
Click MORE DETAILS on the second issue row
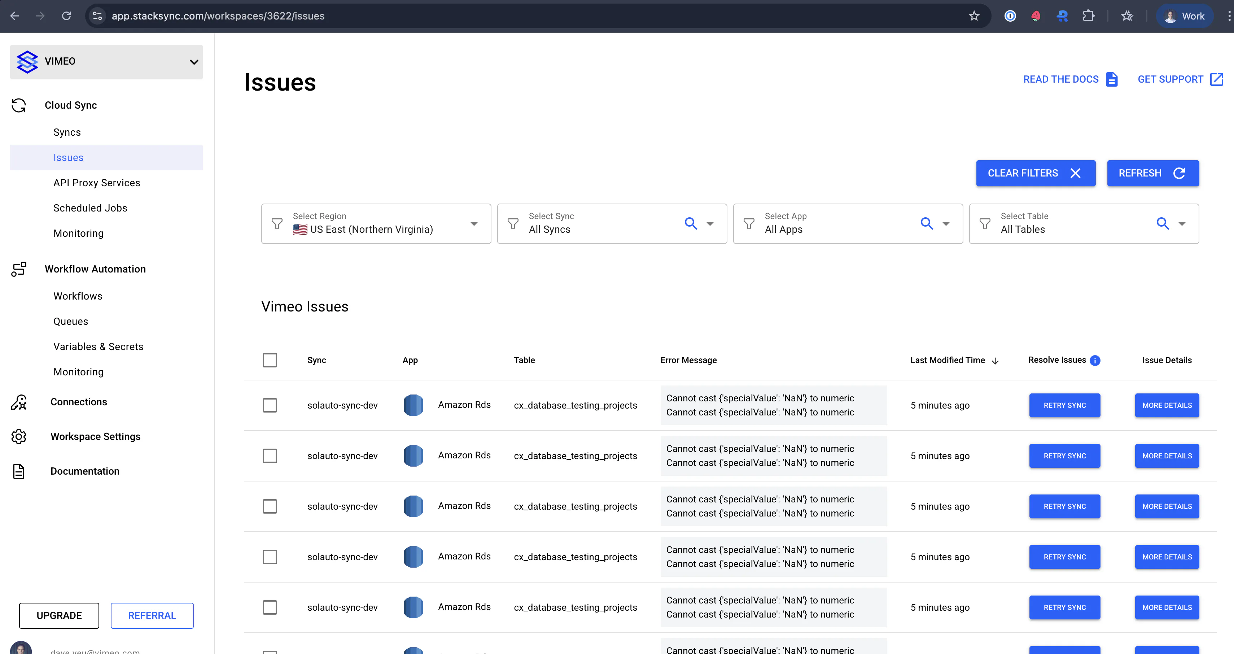pos(1167,455)
